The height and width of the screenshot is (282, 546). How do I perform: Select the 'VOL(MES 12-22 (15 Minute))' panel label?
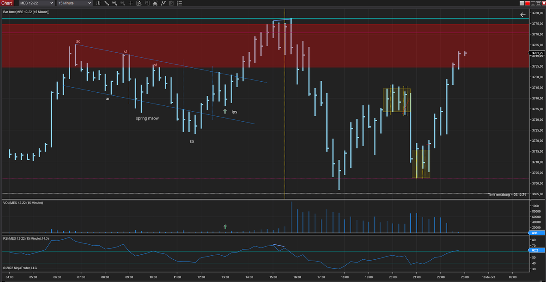click(x=23, y=202)
